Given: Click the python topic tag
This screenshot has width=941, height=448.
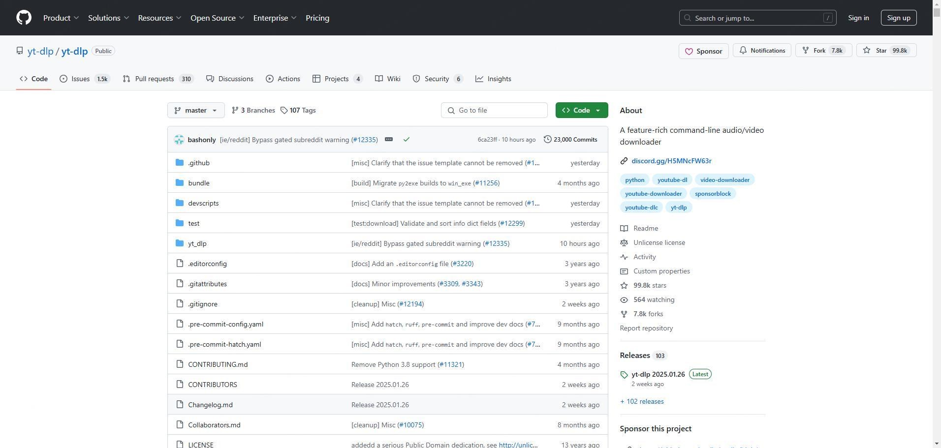Looking at the screenshot, I should coord(634,179).
